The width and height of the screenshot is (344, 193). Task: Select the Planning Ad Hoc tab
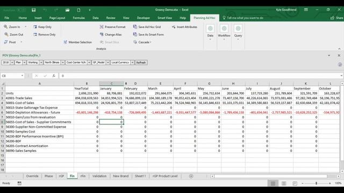click(x=204, y=18)
